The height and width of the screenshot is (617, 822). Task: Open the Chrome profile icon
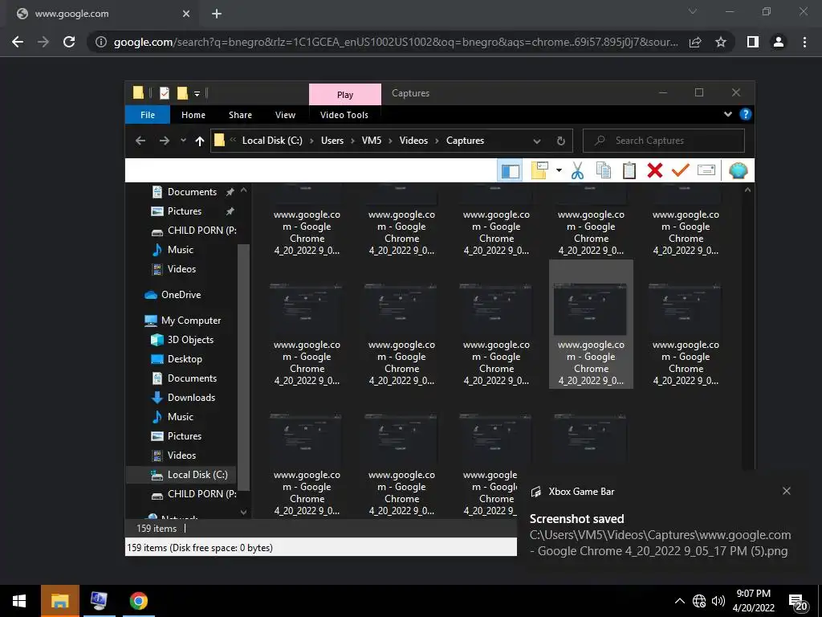click(x=779, y=42)
